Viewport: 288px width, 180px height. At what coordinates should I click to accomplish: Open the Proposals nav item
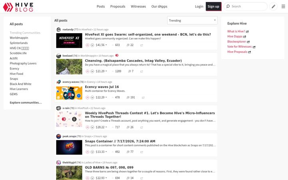point(118,6)
